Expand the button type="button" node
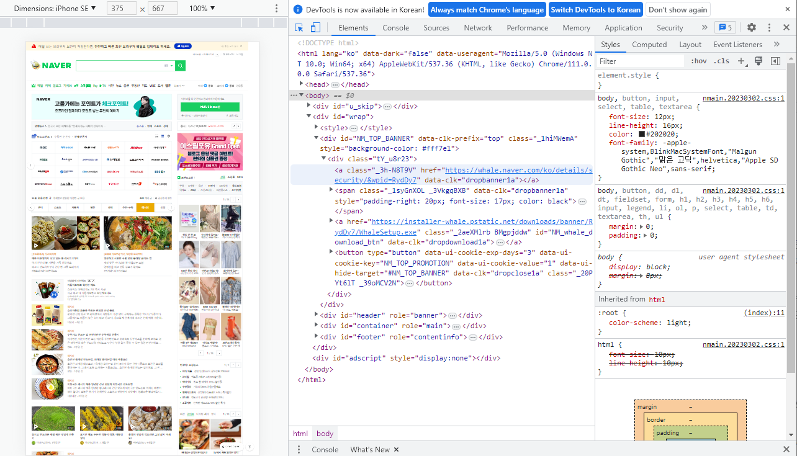Viewport: 797px width, 456px height. (x=331, y=252)
